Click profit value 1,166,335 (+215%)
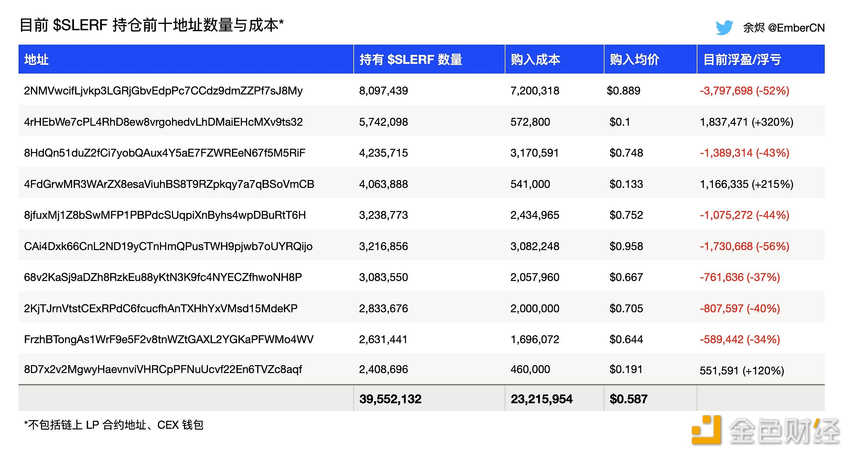This screenshot has width=845, height=450. coord(747,184)
